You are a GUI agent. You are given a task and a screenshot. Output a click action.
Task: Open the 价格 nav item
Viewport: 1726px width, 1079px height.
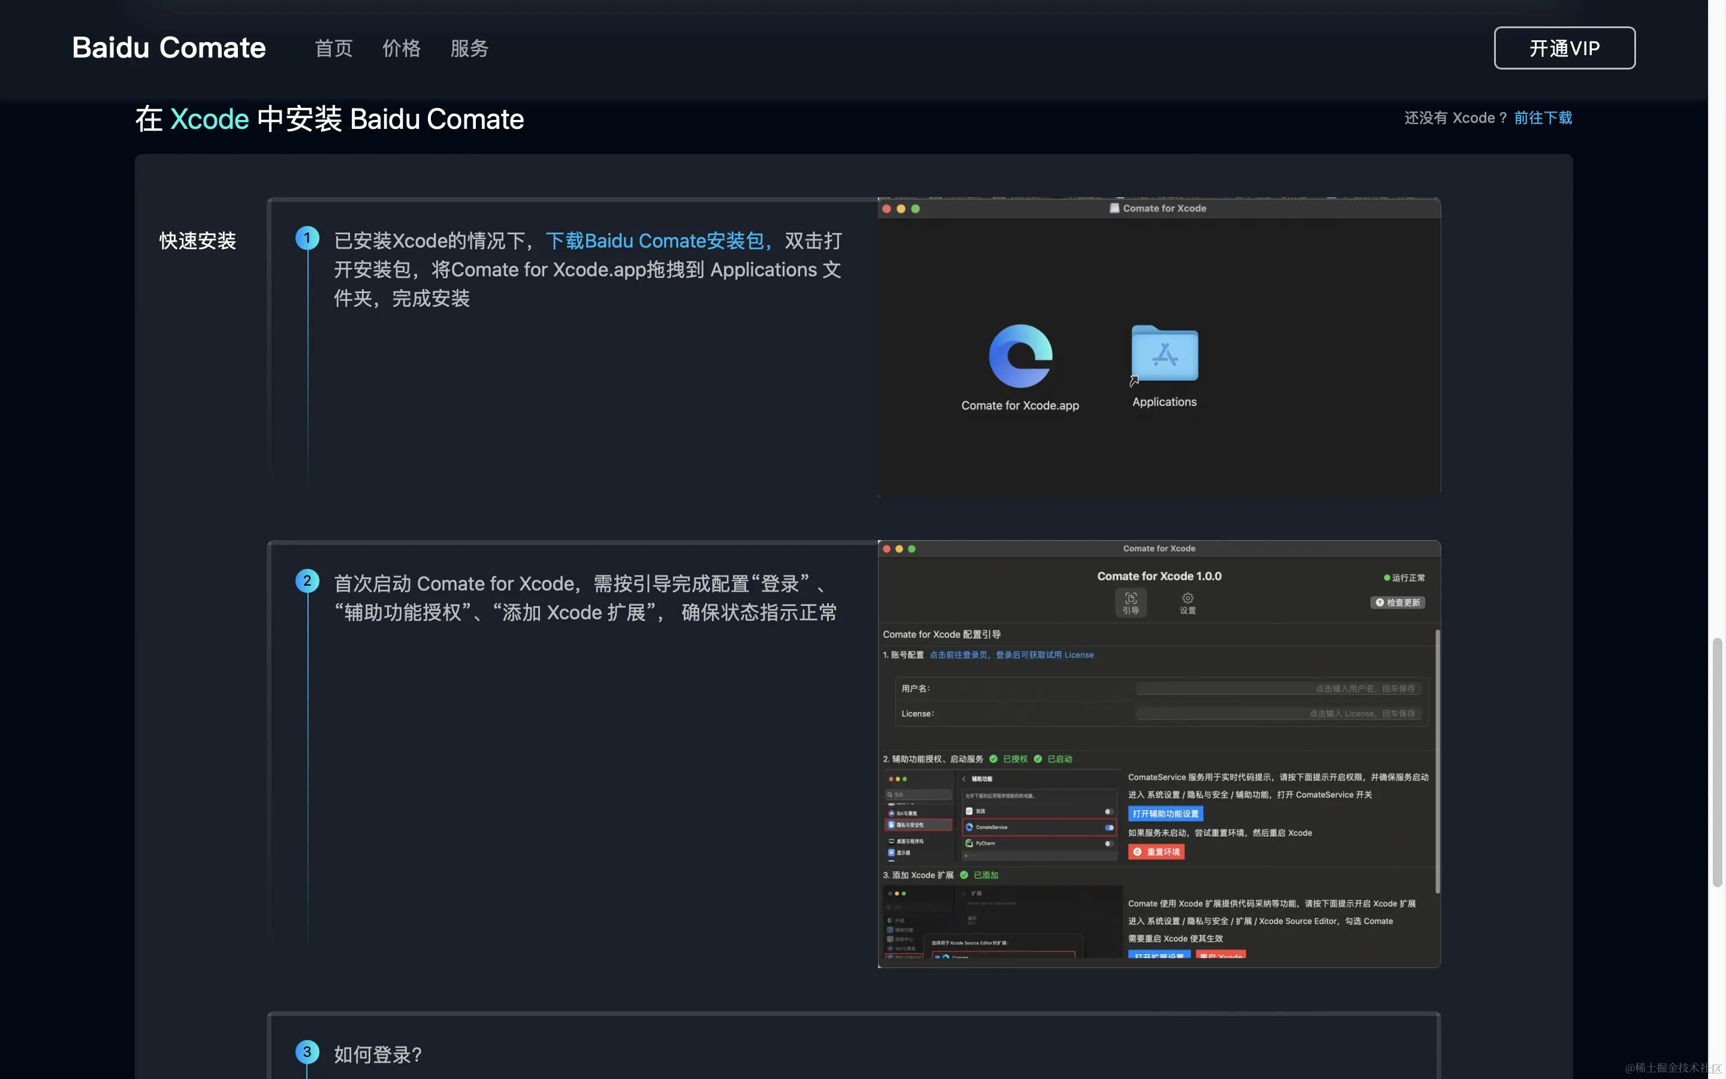click(402, 48)
